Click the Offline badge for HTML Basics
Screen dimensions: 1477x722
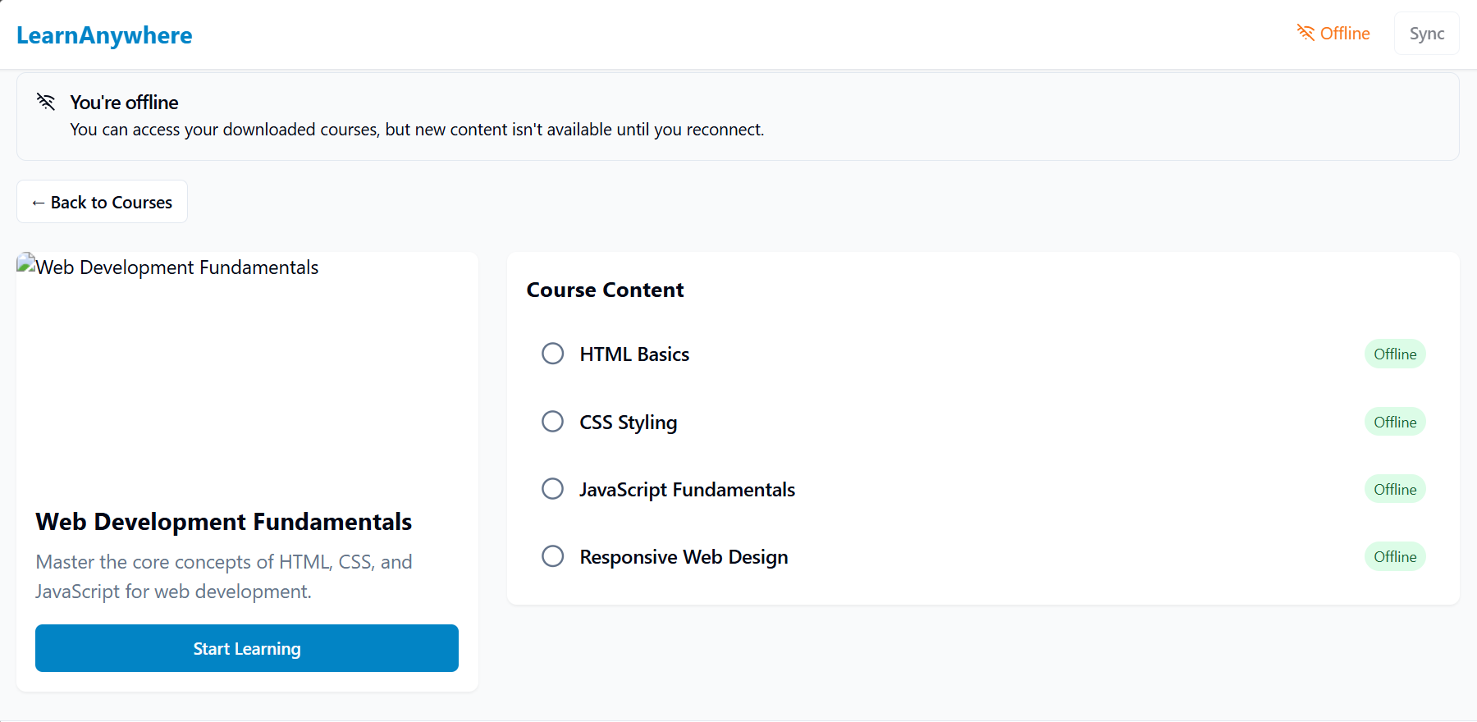pos(1395,354)
